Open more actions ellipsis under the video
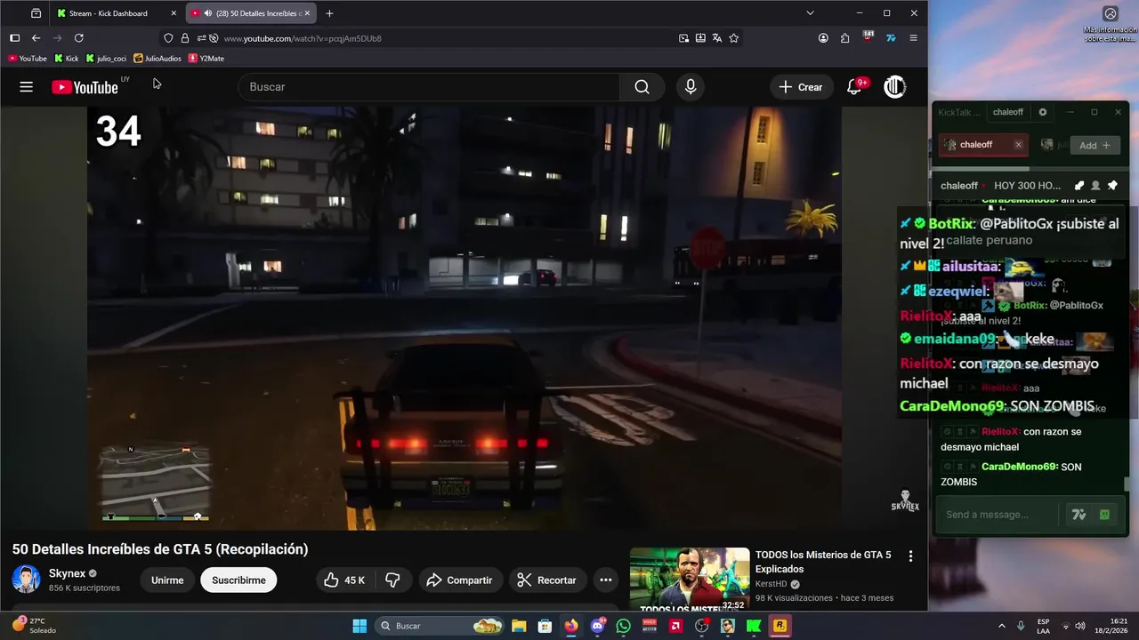 606,580
